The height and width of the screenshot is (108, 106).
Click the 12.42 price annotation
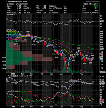pyautogui.click(x=35, y=36)
